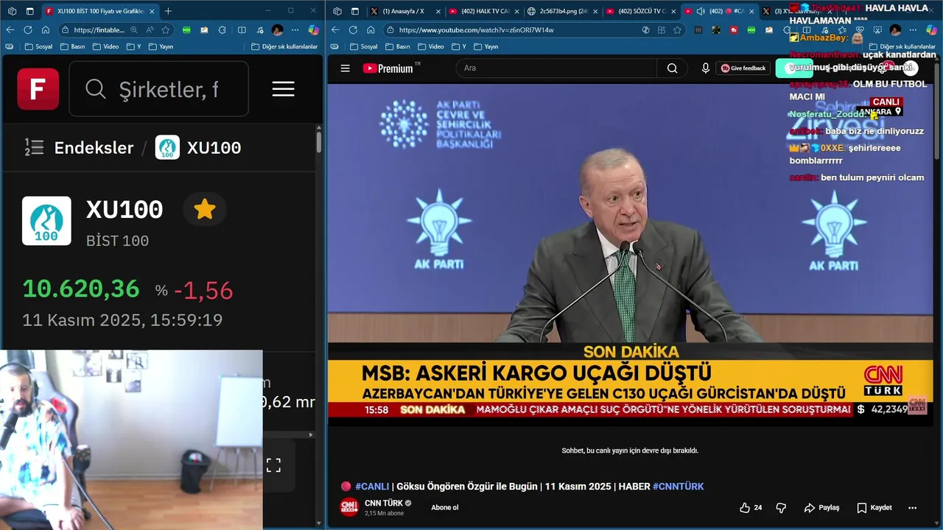Toggle XU100 favorite star
The height and width of the screenshot is (530, 943).
205,210
